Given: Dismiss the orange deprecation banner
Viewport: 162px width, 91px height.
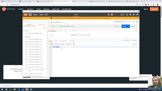Looking at the screenshot, I should coord(138,18).
